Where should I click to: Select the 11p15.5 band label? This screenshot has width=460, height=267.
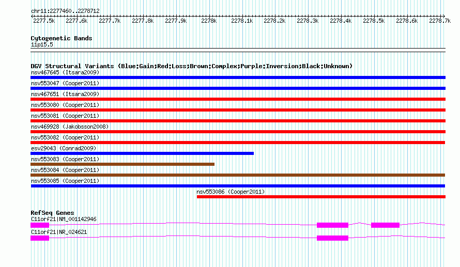(x=42, y=44)
